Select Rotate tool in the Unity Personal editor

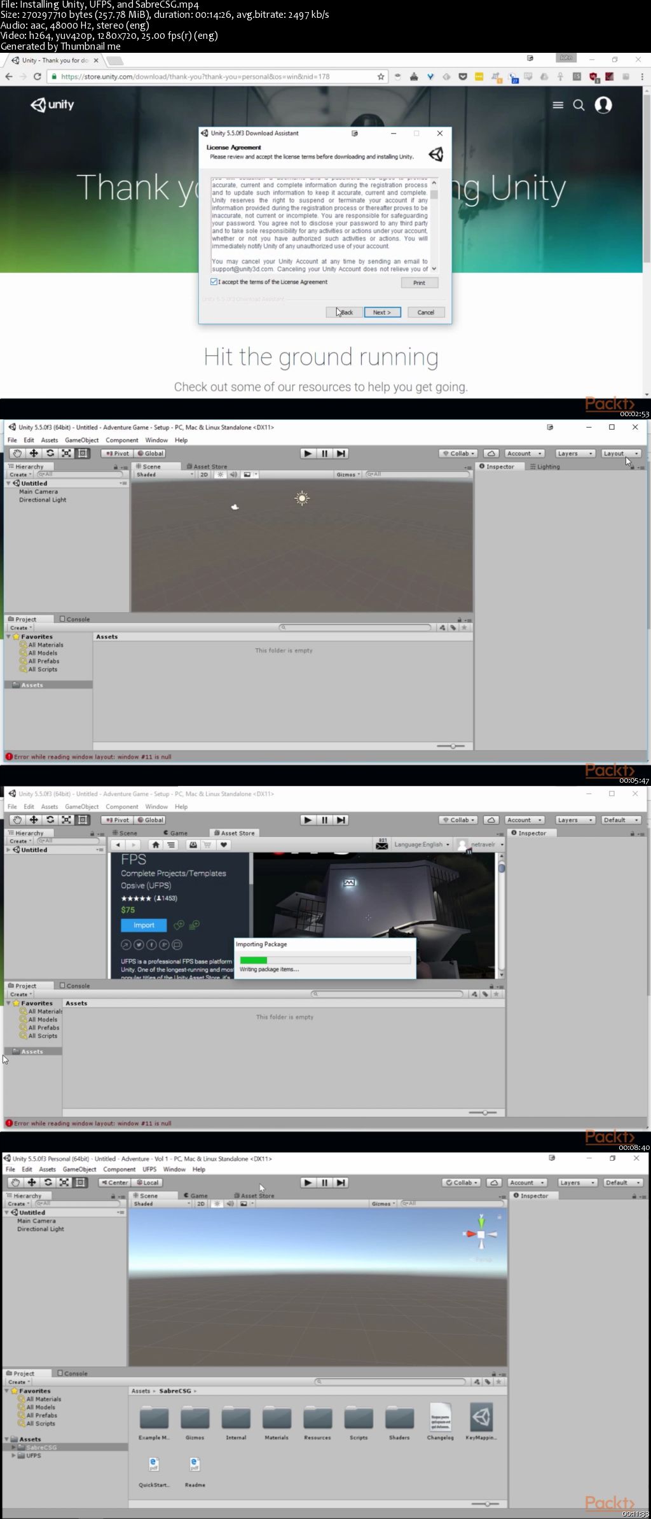pyautogui.click(x=48, y=1183)
